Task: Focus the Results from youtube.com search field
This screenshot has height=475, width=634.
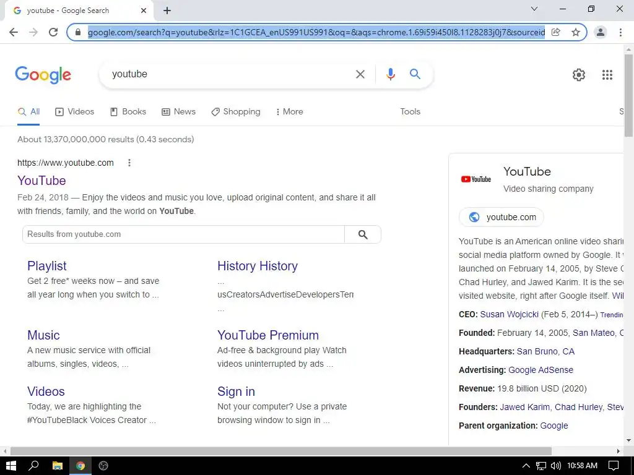Action: 183,234
